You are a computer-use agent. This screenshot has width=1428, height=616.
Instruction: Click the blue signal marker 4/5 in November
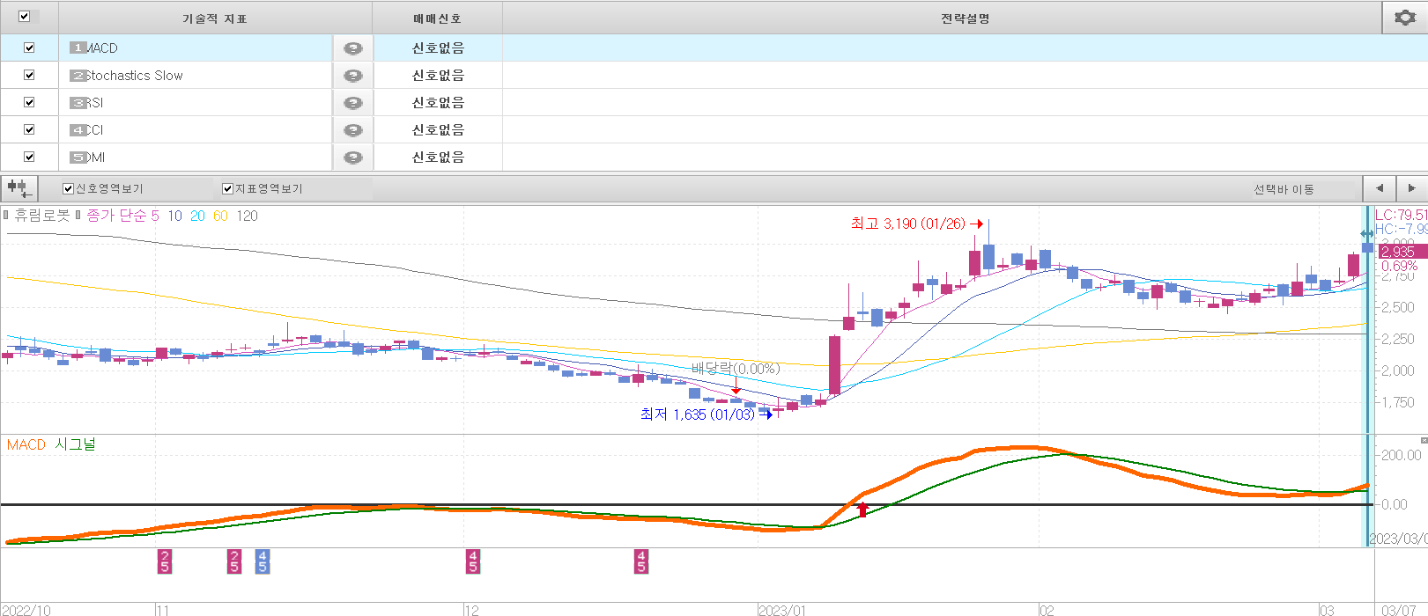pyautogui.click(x=263, y=561)
